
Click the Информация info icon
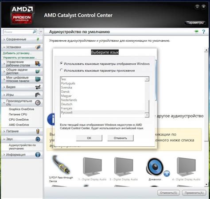pyautogui.click(x=38, y=155)
